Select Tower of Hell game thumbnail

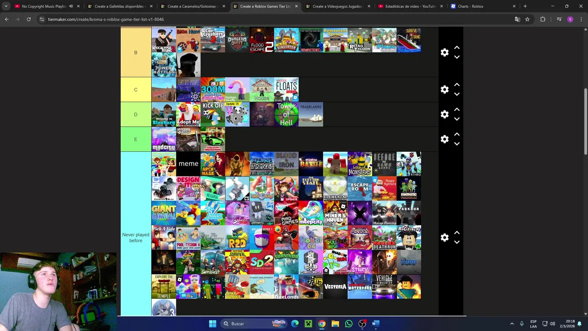pyautogui.click(x=286, y=114)
